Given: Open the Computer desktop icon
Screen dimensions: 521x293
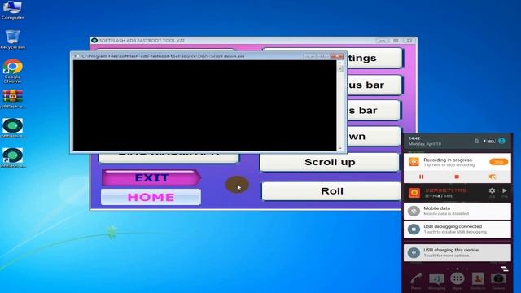Looking at the screenshot, I should click(x=12, y=10).
